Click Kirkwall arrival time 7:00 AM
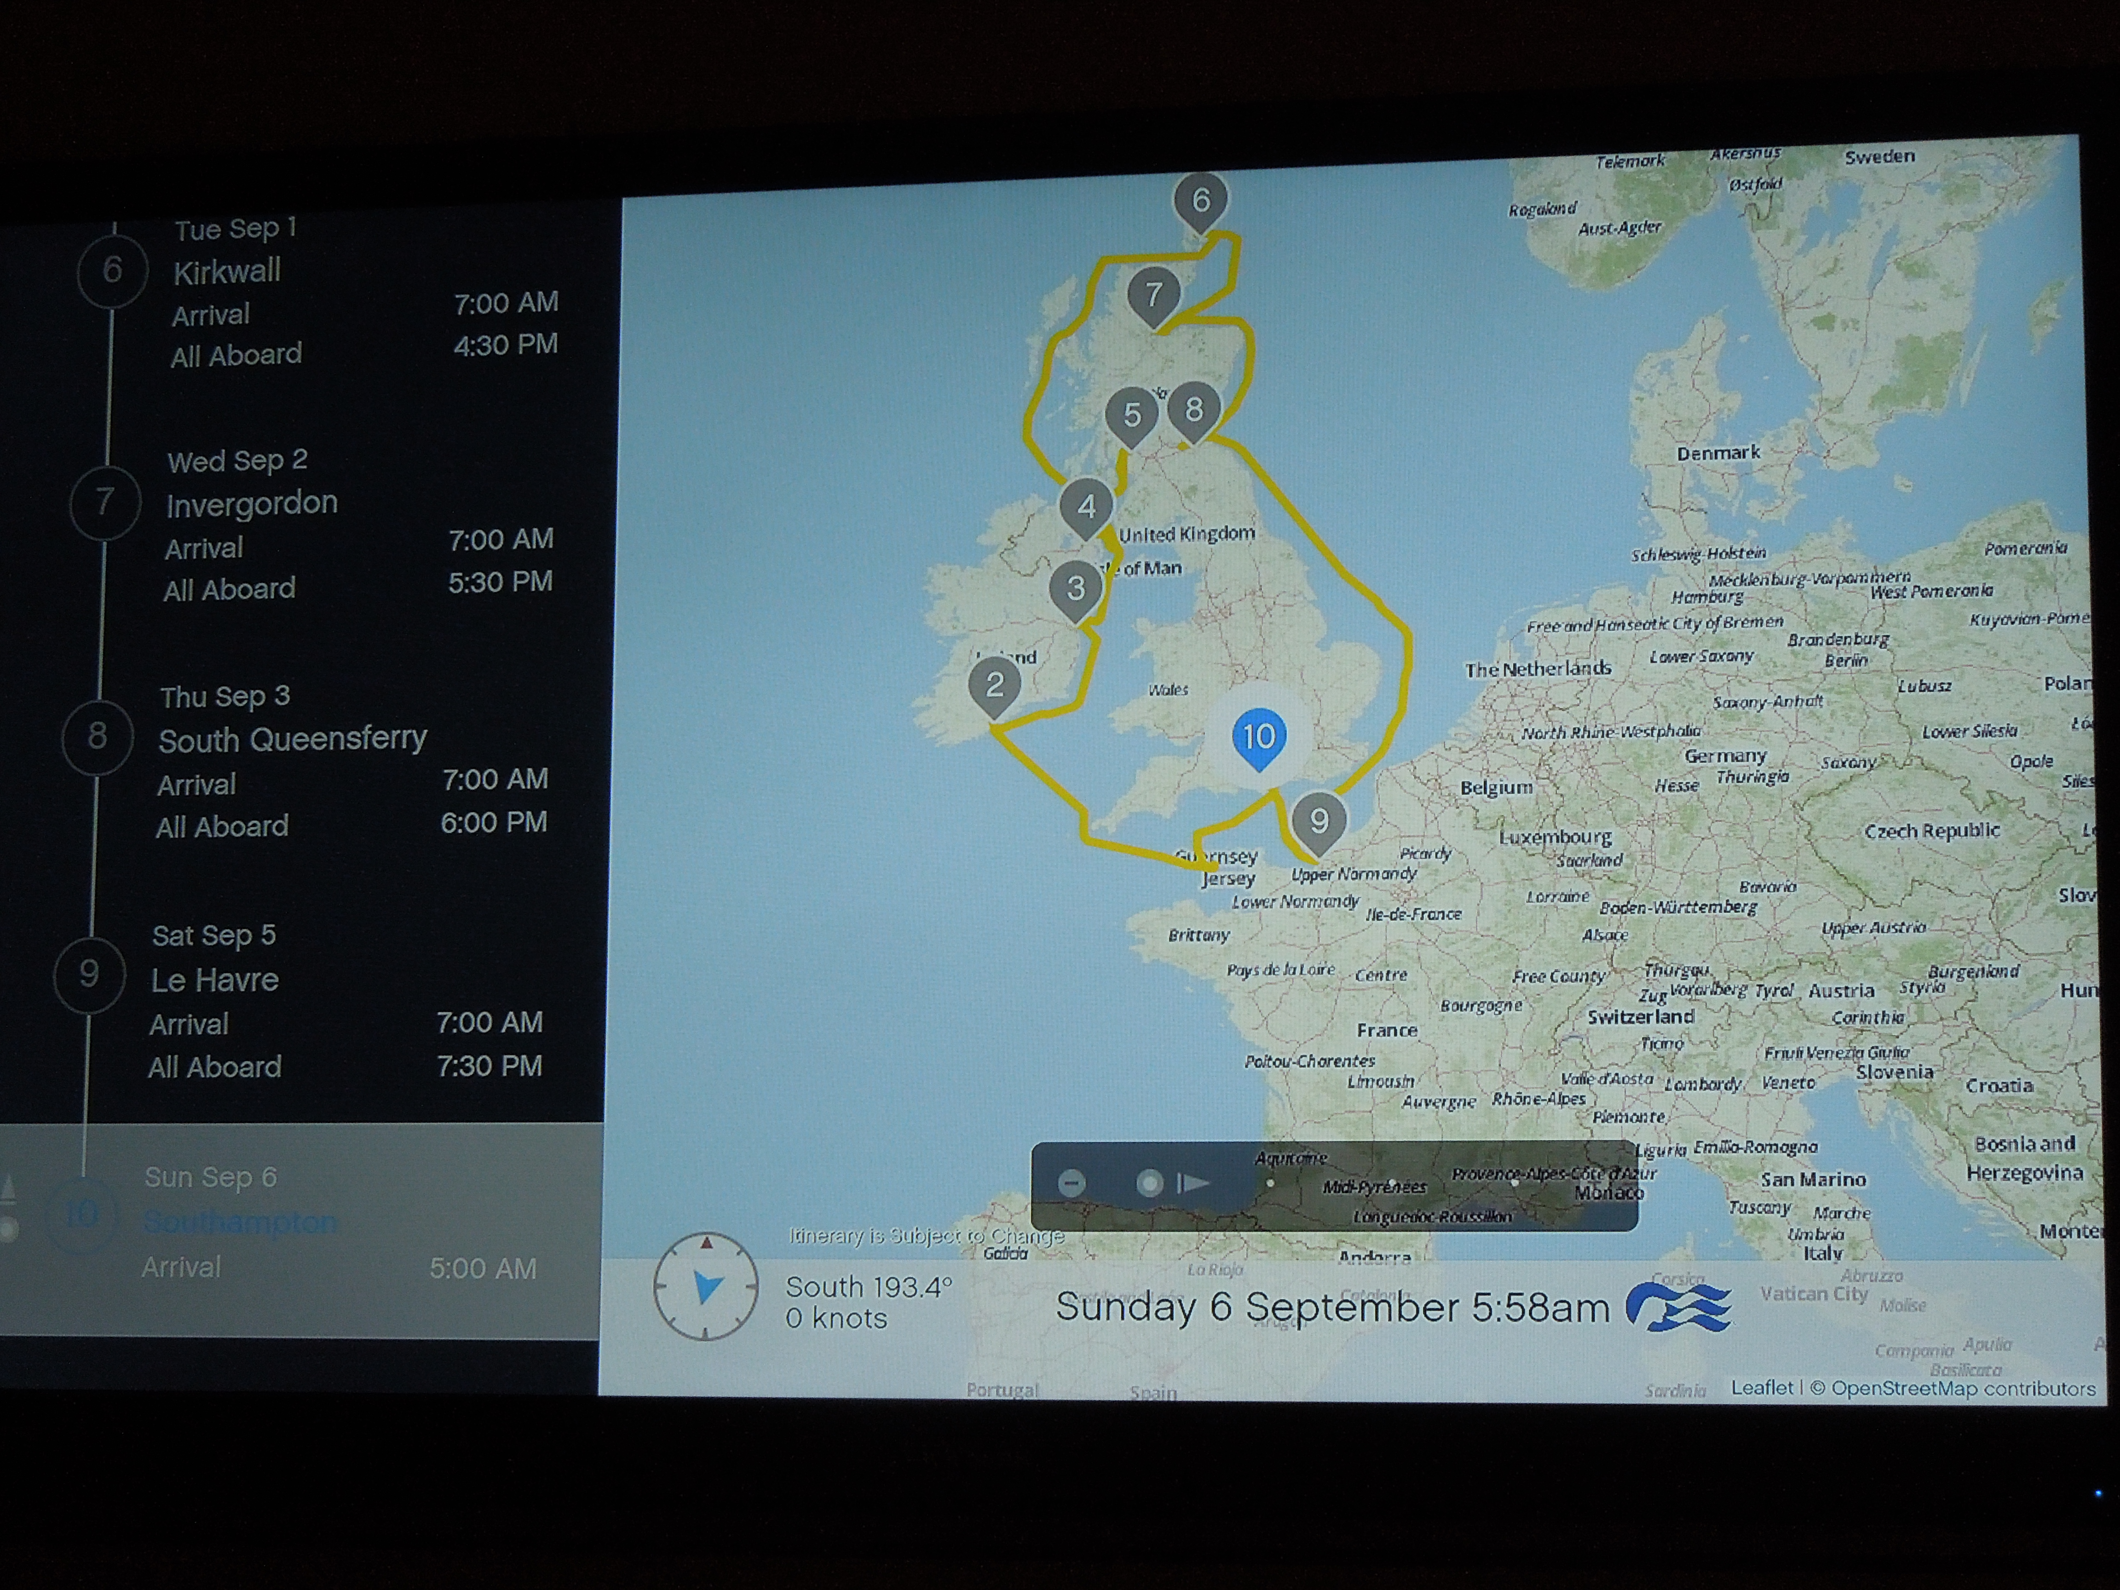The width and height of the screenshot is (2120, 1590). pos(506,303)
